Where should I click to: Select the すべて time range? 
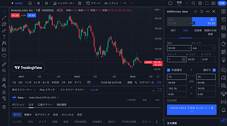point(78,82)
